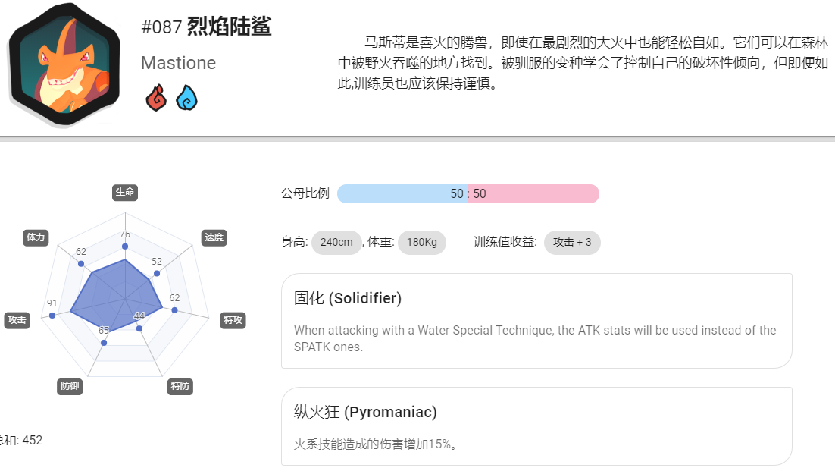Click the 180Kg weight chip
Viewport: 835px width, 468px height.
click(x=422, y=243)
